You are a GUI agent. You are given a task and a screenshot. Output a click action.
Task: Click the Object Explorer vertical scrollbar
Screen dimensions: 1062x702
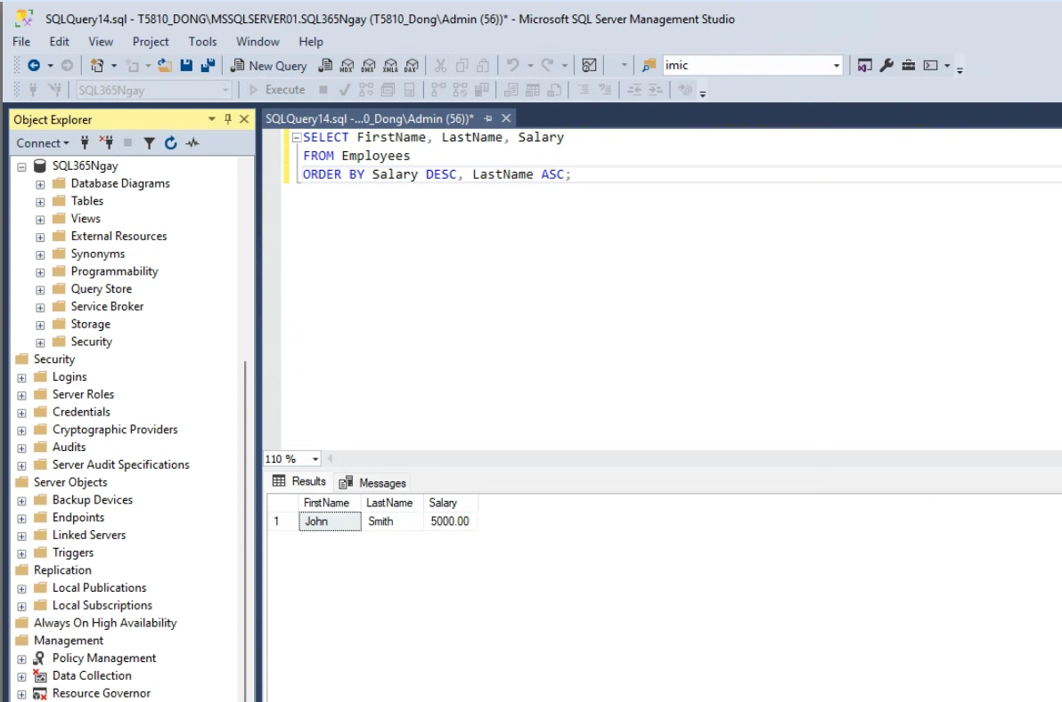point(244,531)
